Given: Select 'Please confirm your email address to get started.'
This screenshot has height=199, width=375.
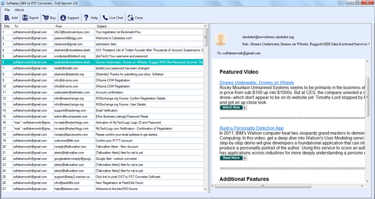Looking at the screenshot, I should pyautogui.click(x=102, y=134).
